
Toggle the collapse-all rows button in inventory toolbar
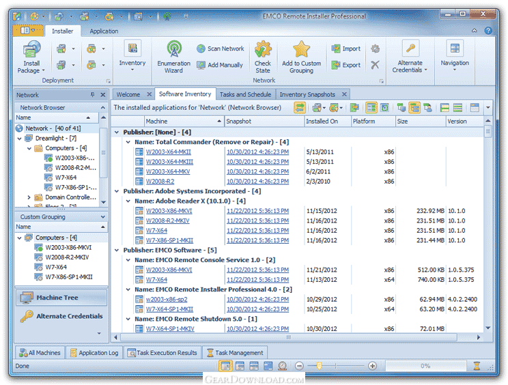coord(457,107)
